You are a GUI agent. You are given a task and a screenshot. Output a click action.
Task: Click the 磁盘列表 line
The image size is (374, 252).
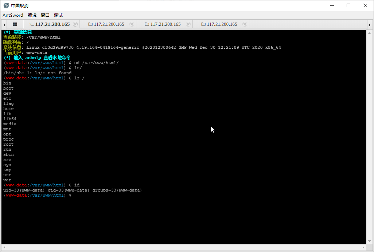point(16,42)
